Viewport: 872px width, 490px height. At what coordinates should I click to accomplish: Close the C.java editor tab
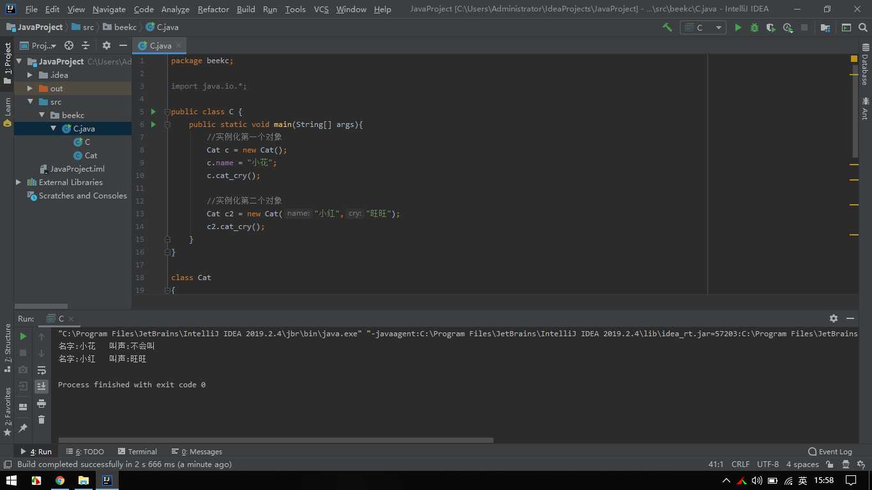click(179, 46)
